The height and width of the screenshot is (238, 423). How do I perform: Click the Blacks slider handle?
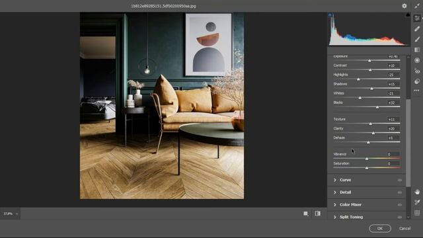377,107
